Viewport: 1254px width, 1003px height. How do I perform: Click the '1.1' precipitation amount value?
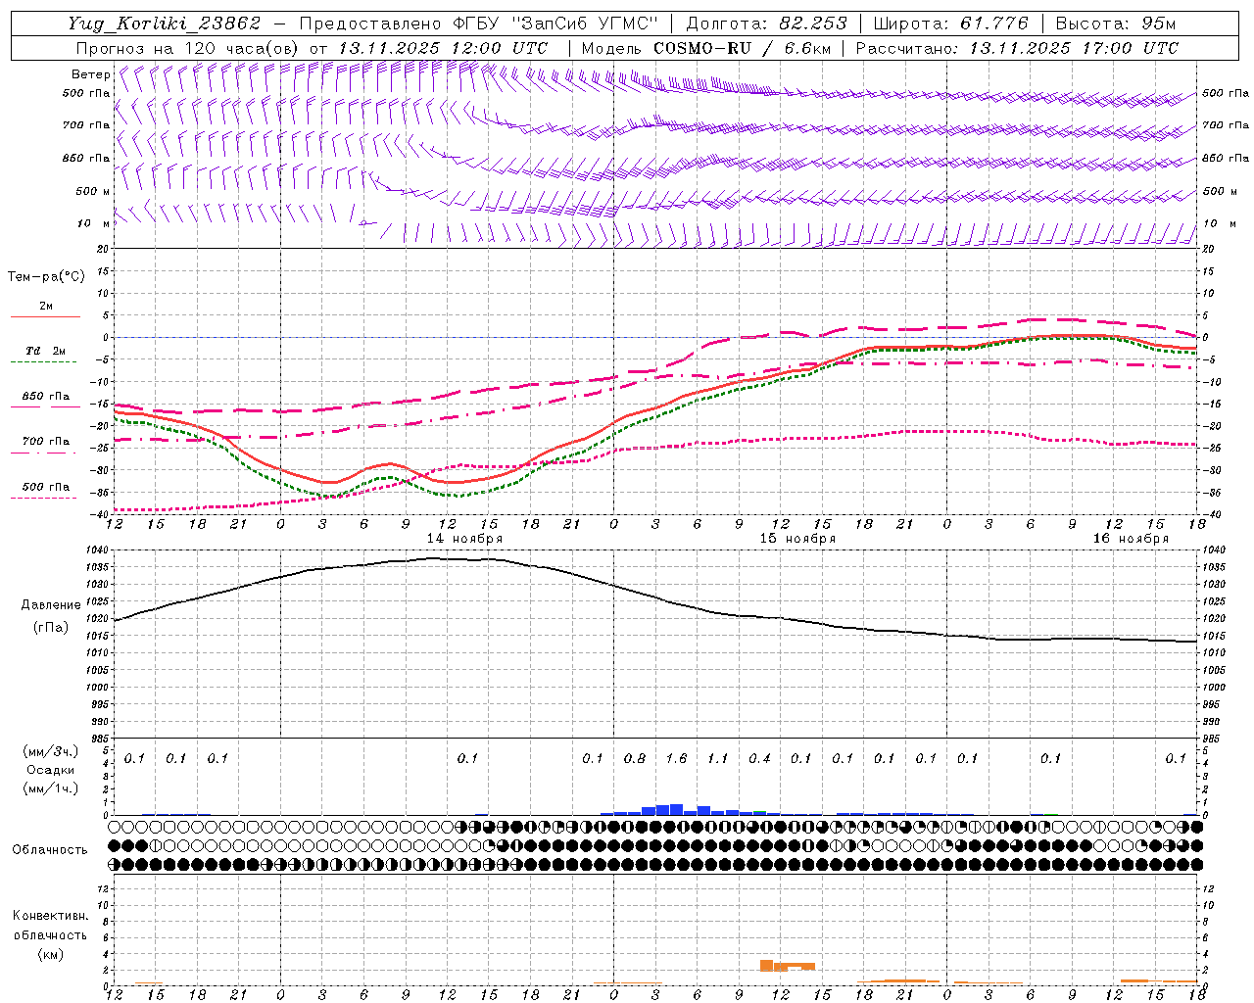[x=718, y=758]
